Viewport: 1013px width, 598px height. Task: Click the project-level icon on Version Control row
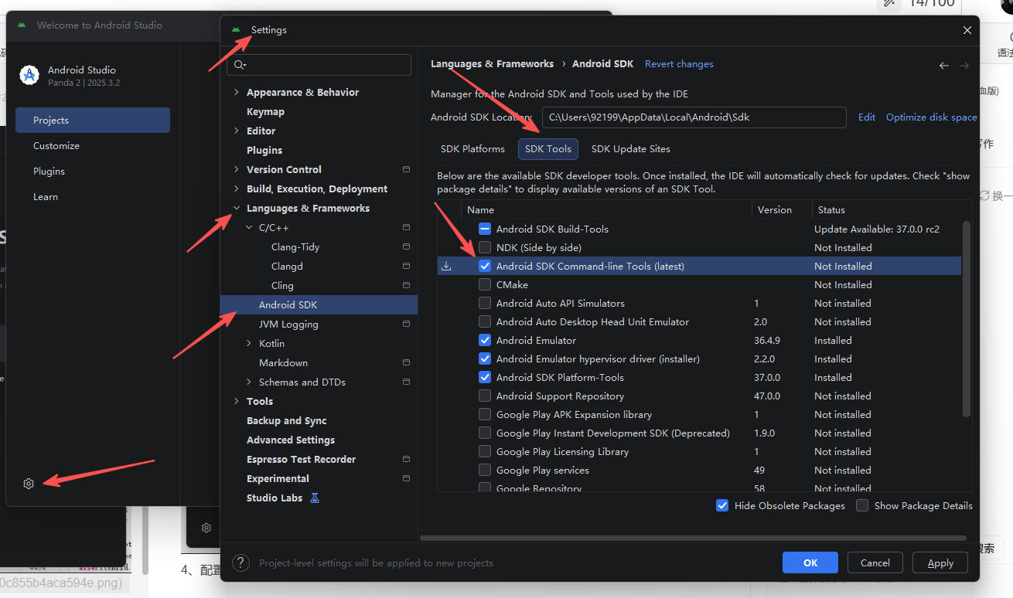(407, 170)
